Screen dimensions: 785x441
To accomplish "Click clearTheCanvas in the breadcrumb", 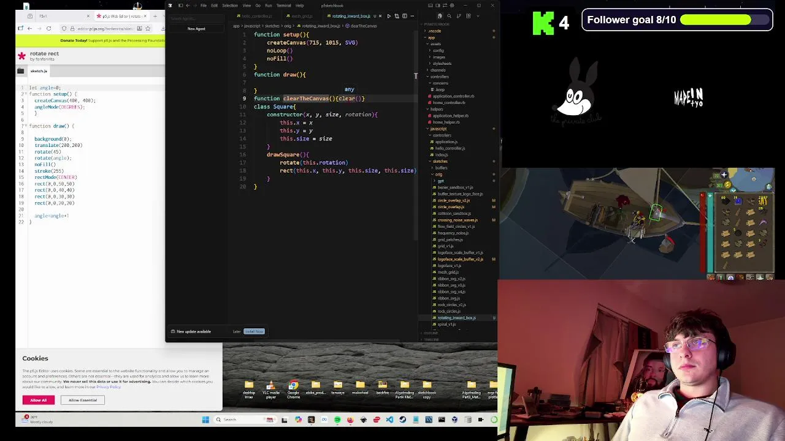I will click(x=364, y=26).
